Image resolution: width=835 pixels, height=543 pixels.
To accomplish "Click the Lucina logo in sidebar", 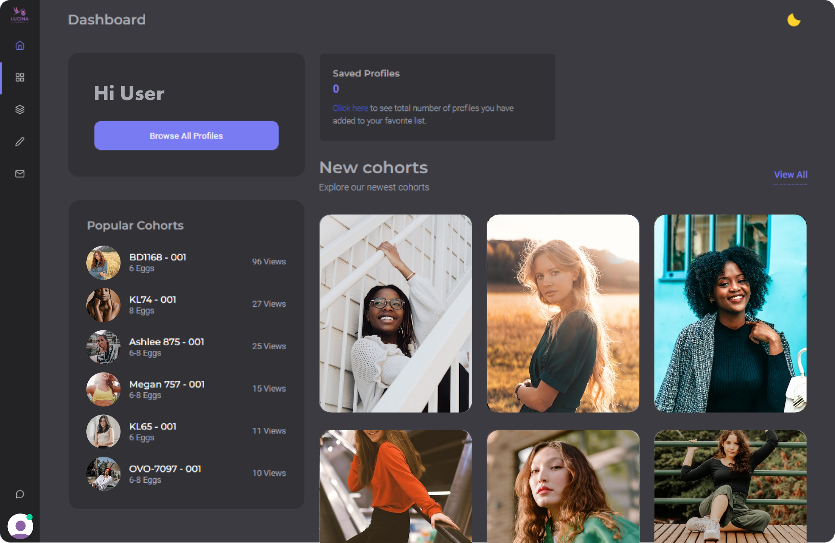I will 20,15.
